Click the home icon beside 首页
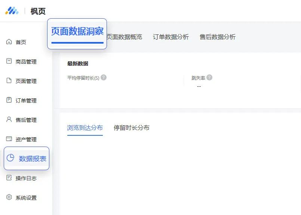This screenshot has height=215, width=301. (9, 42)
